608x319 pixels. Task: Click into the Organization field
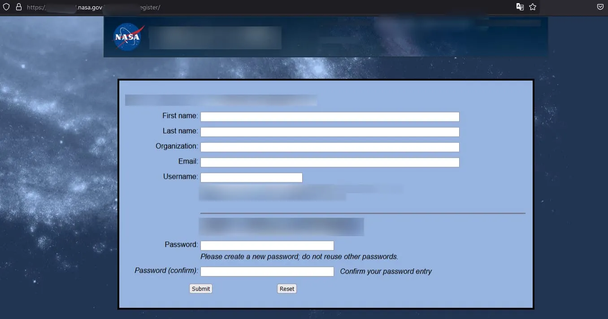330,147
